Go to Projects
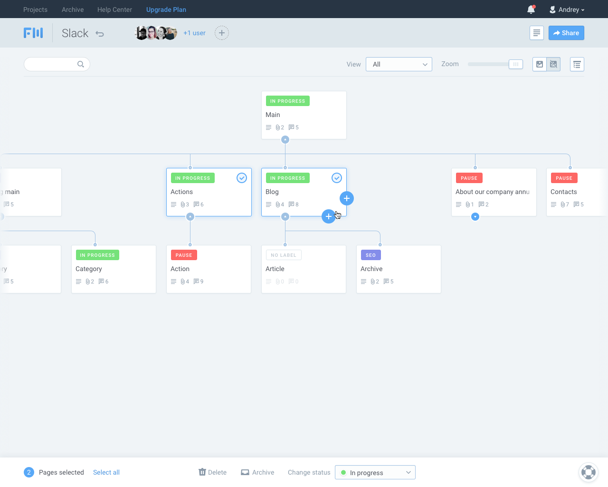This screenshot has height=487, width=608. (x=35, y=10)
